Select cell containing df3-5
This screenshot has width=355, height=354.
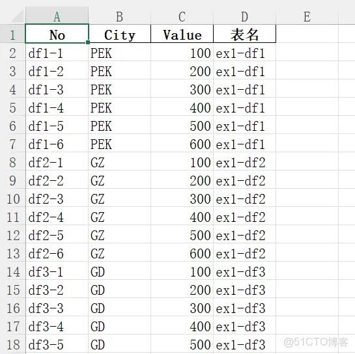click(57, 344)
